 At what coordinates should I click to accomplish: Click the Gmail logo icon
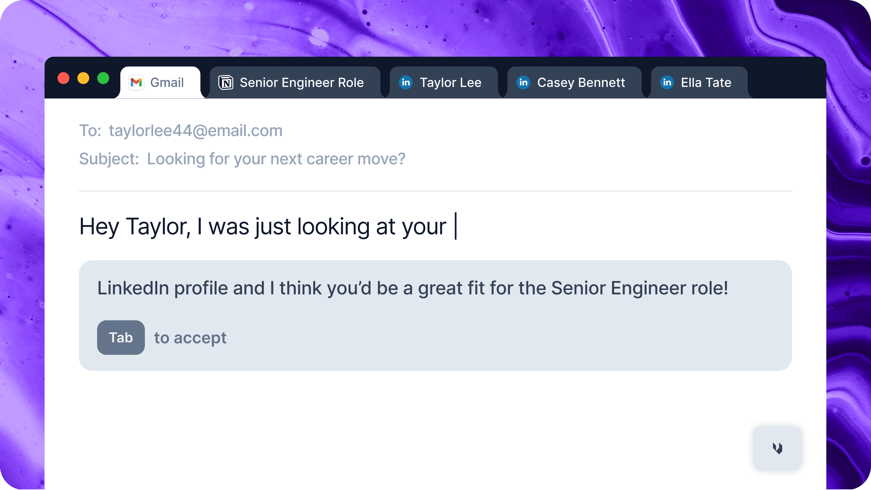pyautogui.click(x=136, y=82)
